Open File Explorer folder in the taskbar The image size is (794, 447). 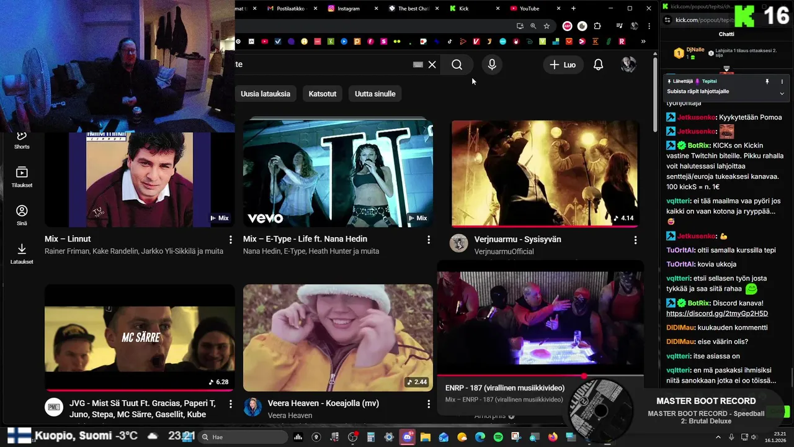(x=426, y=437)
